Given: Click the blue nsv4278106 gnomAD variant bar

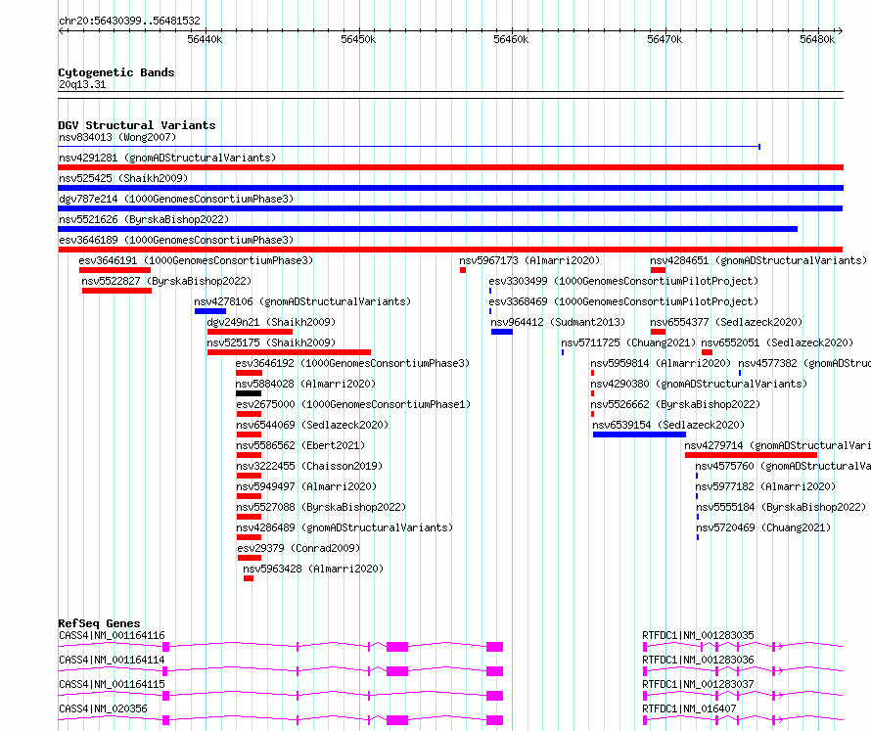Looking at the screenshot, I should [210, 311].
